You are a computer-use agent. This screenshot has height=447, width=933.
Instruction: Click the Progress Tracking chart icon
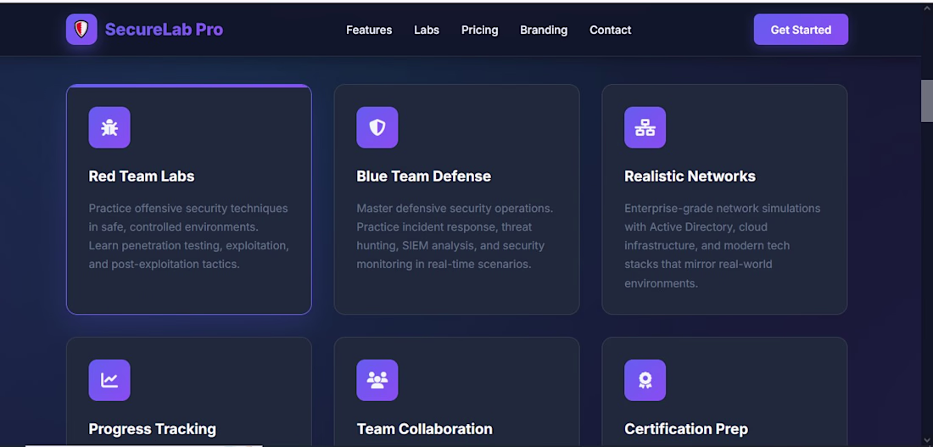(x=109, y=380)
